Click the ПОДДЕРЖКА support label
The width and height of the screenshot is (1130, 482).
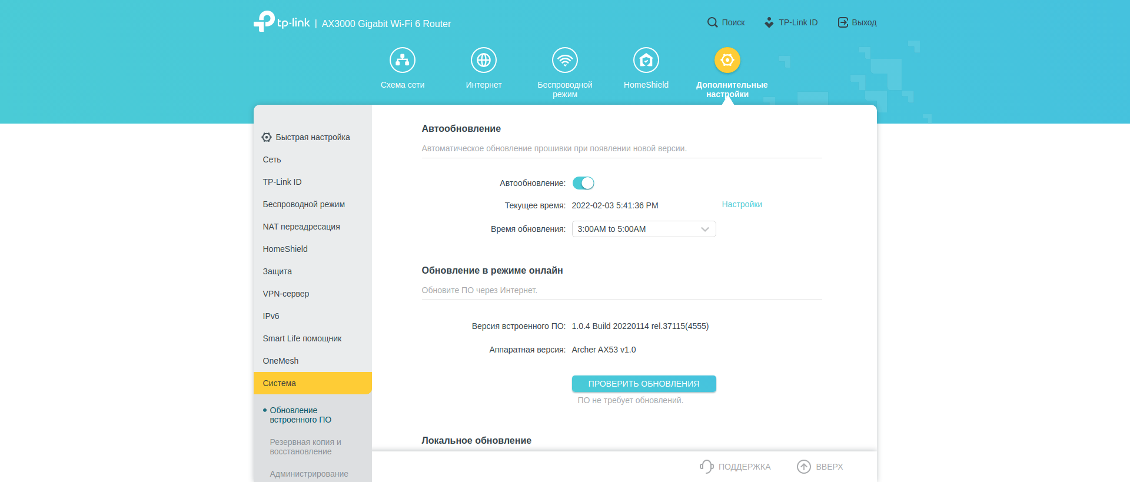[745, 467]
